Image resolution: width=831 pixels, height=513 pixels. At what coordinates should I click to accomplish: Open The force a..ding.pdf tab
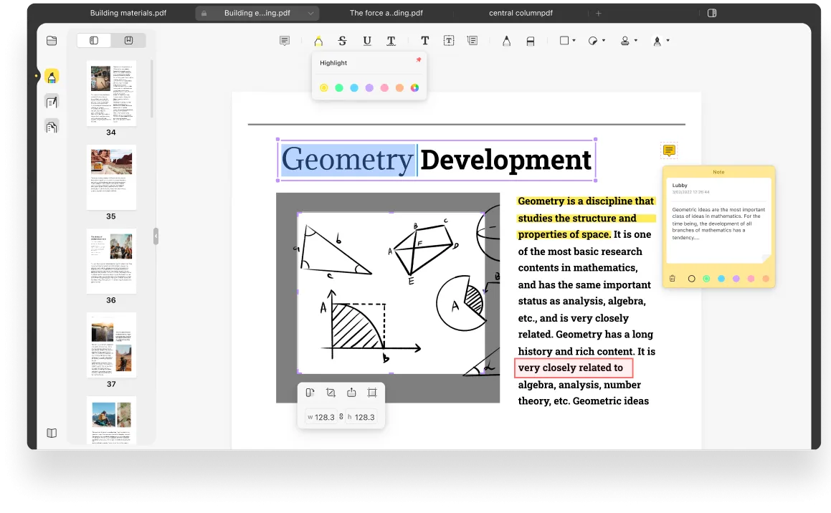386,13
